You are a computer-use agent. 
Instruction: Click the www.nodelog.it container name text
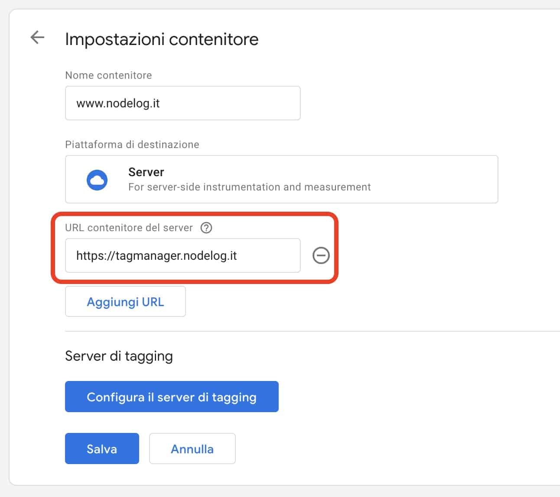118,103
